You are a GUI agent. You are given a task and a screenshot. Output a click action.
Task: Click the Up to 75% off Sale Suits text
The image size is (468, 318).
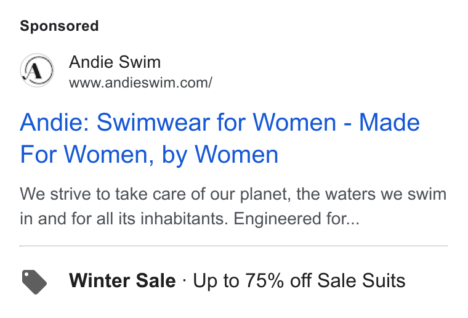pos(299,280)
